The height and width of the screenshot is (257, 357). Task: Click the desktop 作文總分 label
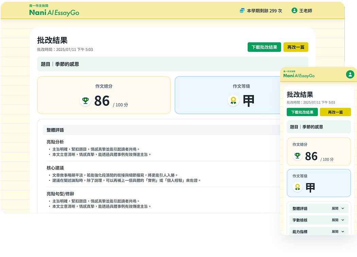(x=104, y=86)
